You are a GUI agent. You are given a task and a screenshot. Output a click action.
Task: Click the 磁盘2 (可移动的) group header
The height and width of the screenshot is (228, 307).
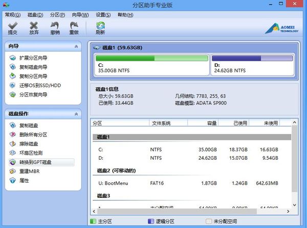[116, 170]
